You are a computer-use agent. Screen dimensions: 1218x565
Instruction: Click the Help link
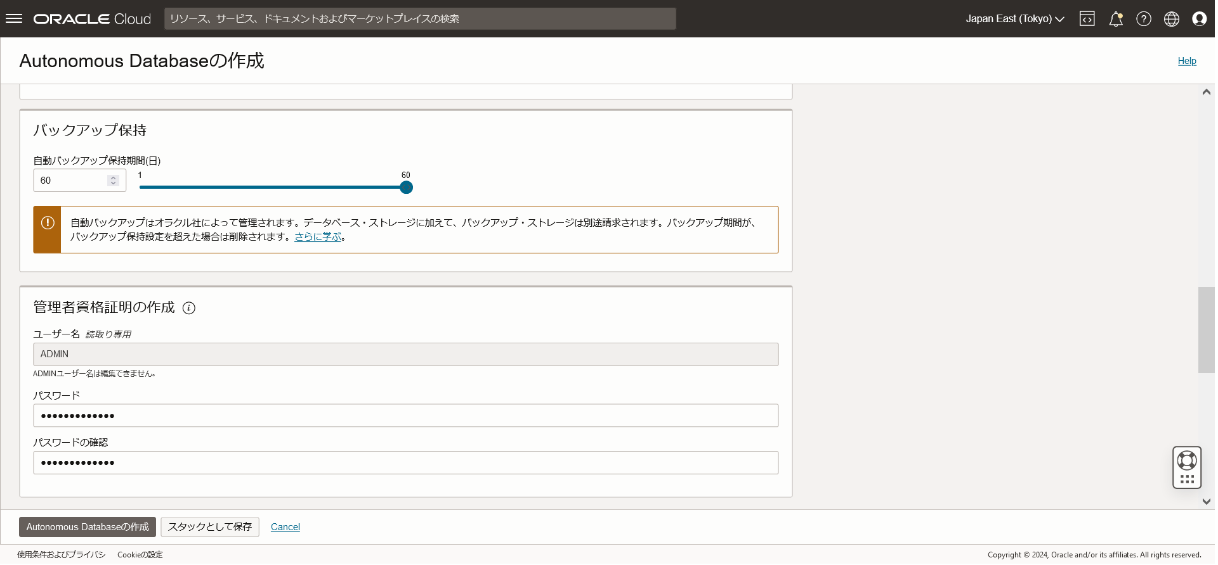(1187, 61)
